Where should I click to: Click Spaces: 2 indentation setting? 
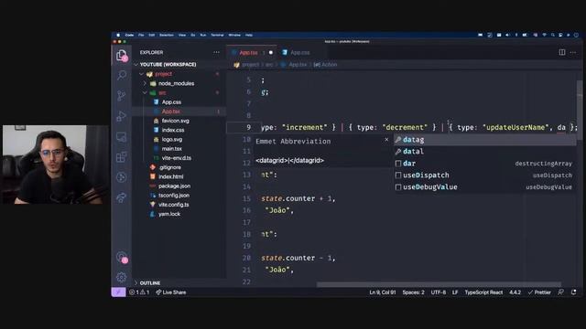(413, 292)
